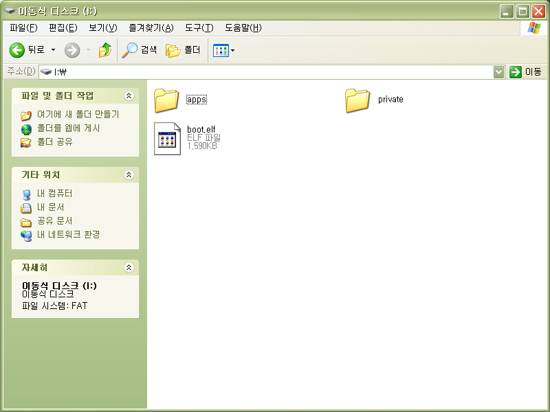Open the 편집(E) menu
550x412 pixels.
tap(63, 27)
